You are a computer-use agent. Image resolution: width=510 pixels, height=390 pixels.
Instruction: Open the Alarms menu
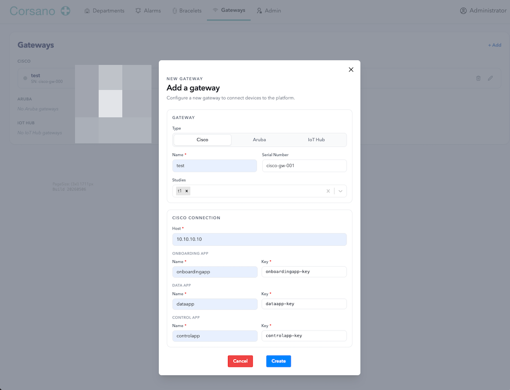(x=148, y=11)
